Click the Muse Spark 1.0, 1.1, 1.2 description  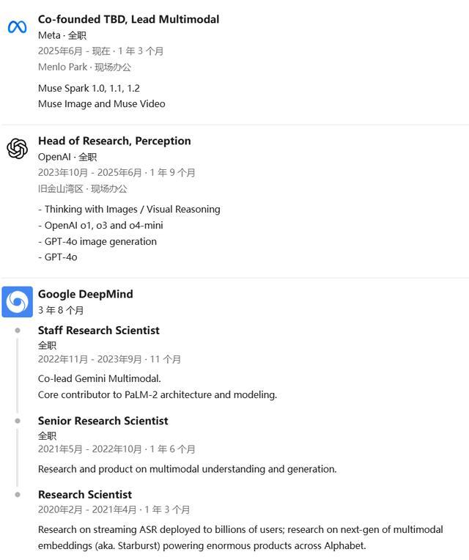(89, 88)
